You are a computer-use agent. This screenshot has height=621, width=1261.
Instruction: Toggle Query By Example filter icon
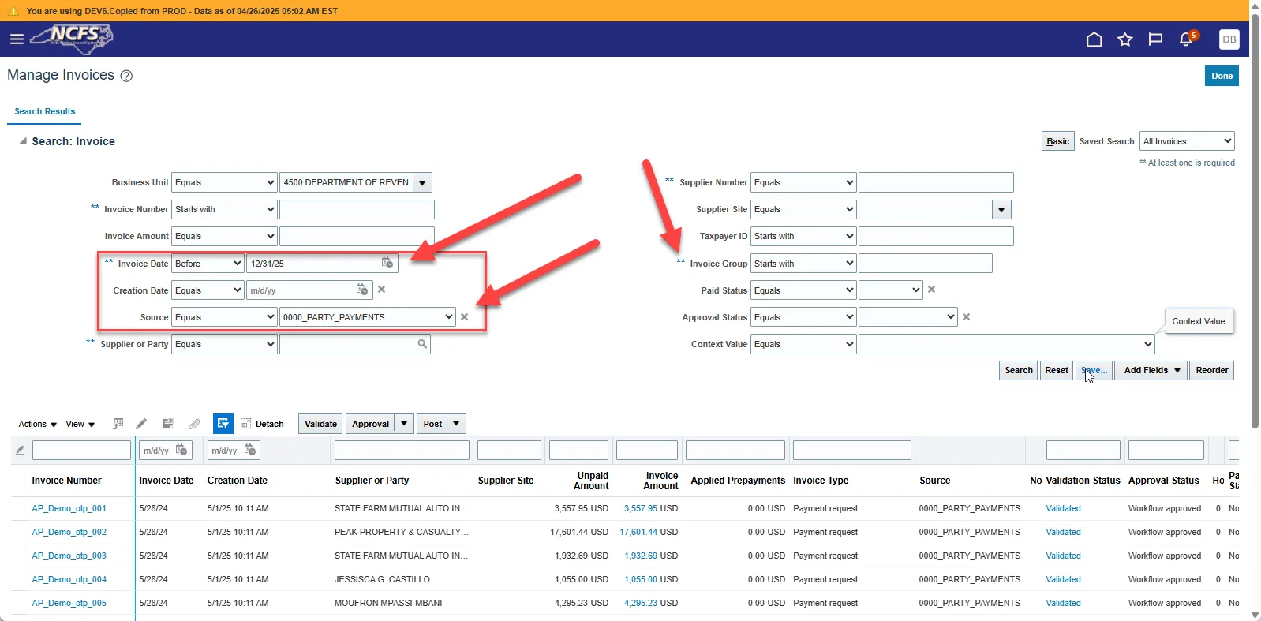tap(223, 424)
